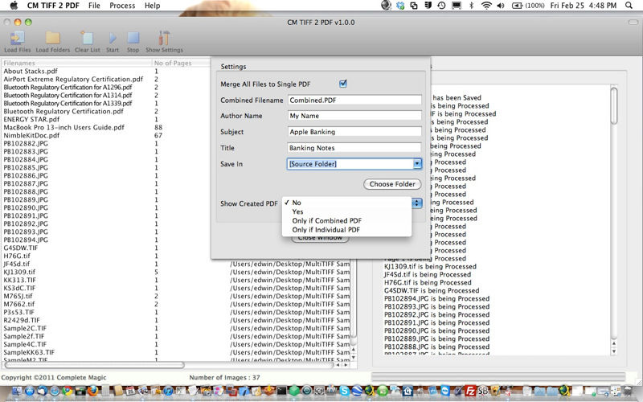Viewport: 643px width, 402px height.
Task: Open Terminal from the dock
Action: (282, 391)
